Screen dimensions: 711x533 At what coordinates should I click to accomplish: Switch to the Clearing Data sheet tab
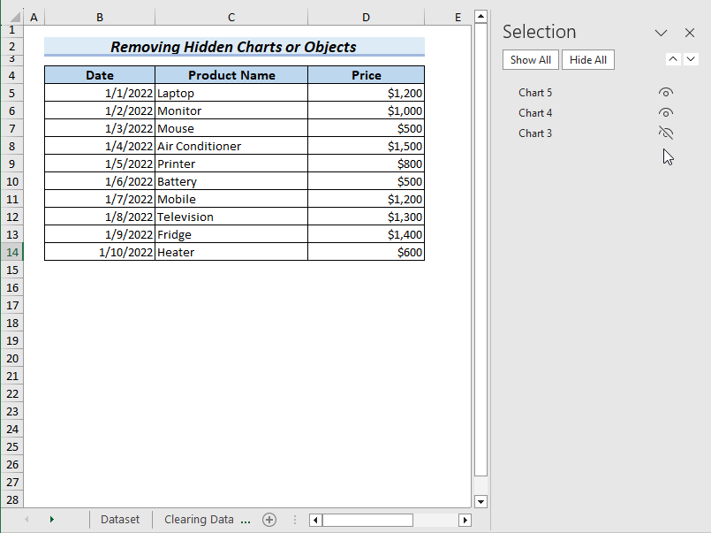(200, 520)
